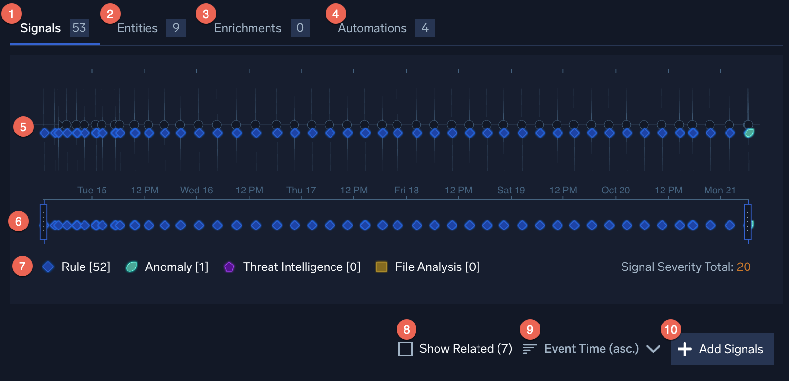Viewport: 789px width, 381px height.
Task: Click the blue Rule diamond legend icon
Action: [x=48, y=267]
